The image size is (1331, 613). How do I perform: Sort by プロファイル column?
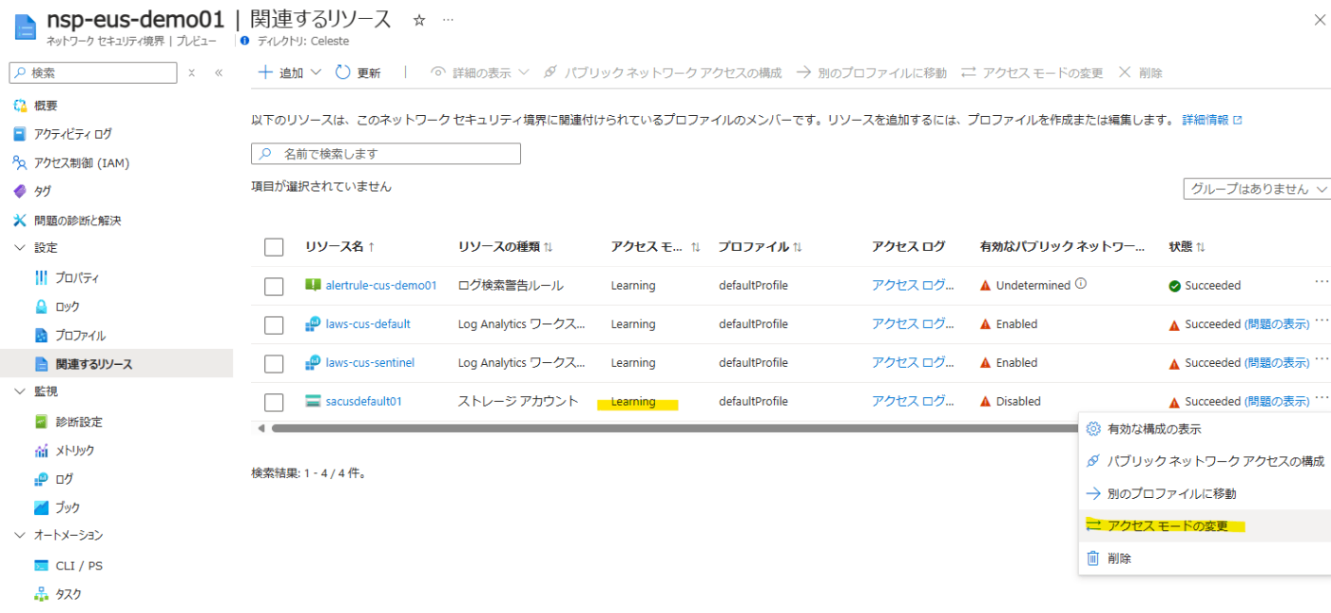point(761,247)
